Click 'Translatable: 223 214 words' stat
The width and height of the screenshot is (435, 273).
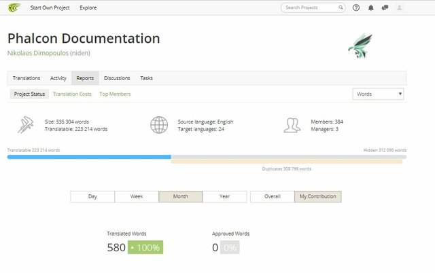click(x=76, y=129)
